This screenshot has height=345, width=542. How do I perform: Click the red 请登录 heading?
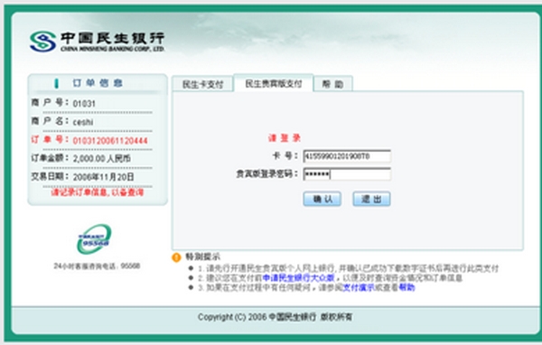285,138
